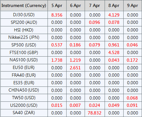Select the HSI (HKD) row label
This screenshot has width=142, height=117.
[x=24, y=30]
